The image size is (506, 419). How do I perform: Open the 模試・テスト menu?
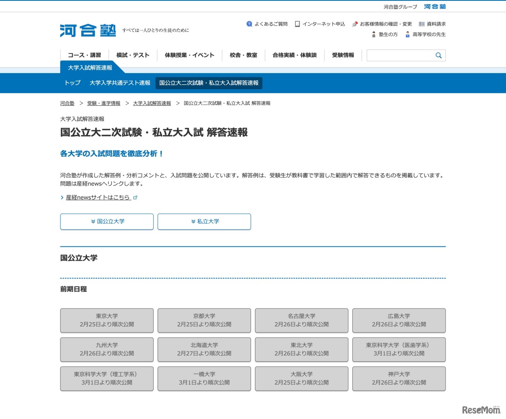tap(133, 55)
